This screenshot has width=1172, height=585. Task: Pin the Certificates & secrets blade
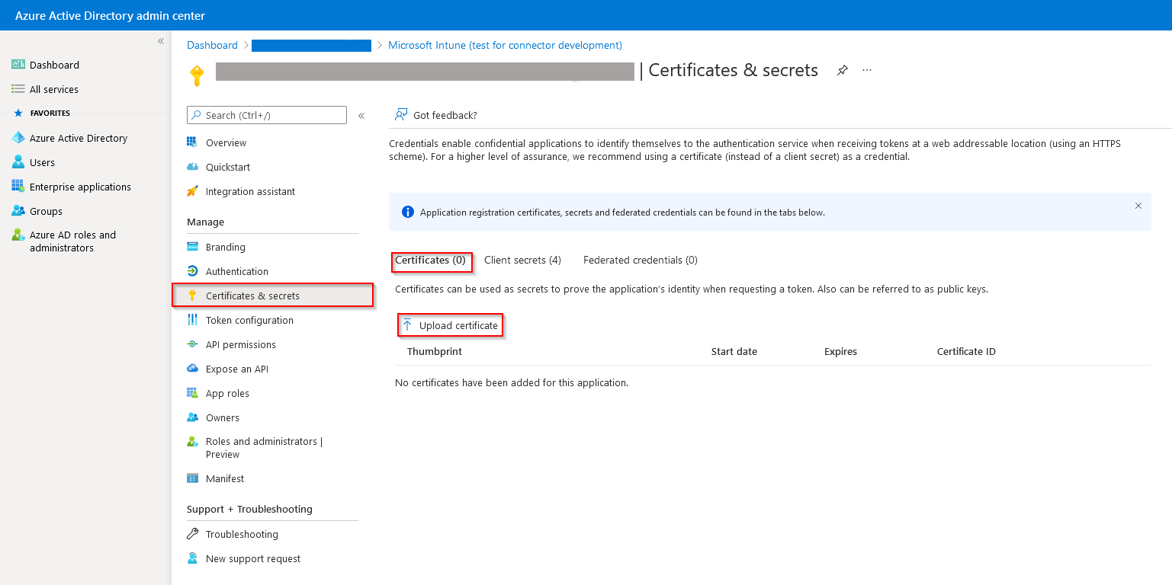tap(841, 70)
